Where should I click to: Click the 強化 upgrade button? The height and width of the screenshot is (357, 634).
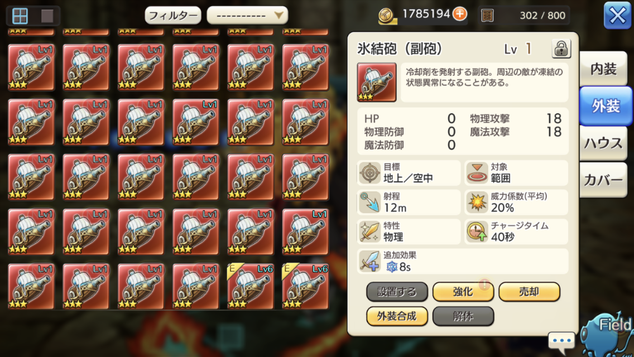(x=463, y=292)
